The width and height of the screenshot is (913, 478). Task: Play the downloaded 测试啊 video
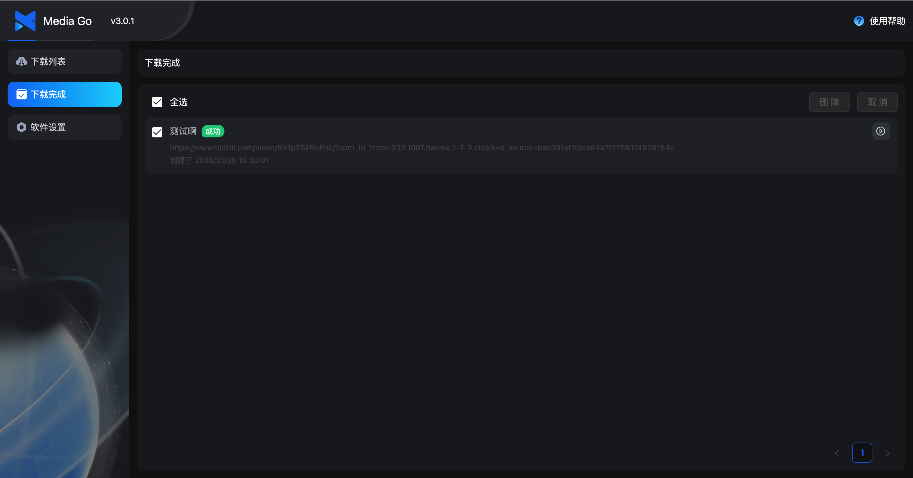point(880,131)
